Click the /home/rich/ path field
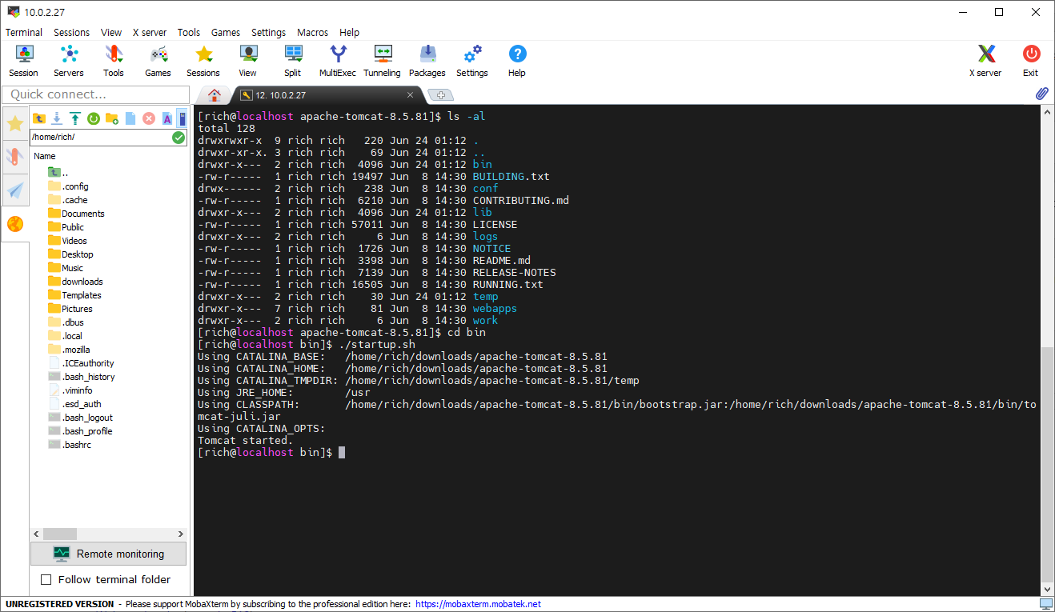 (100, 138)
